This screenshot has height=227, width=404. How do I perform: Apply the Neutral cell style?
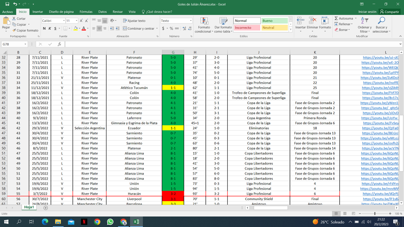coord(274,28)
